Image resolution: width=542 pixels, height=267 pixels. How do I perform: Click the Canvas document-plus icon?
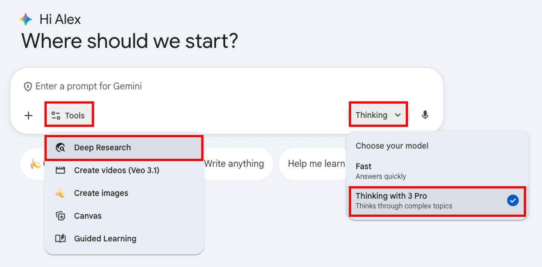[60, 216]
